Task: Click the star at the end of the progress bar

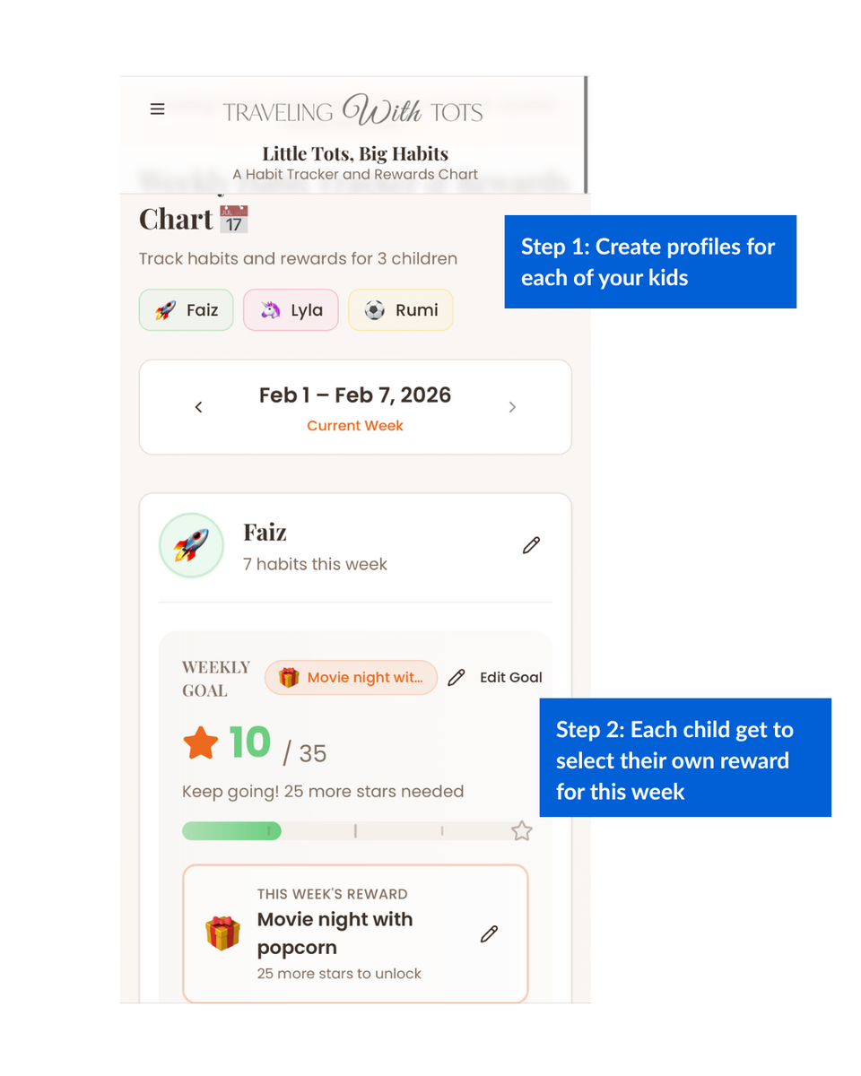Action: (x=522, y=831)
